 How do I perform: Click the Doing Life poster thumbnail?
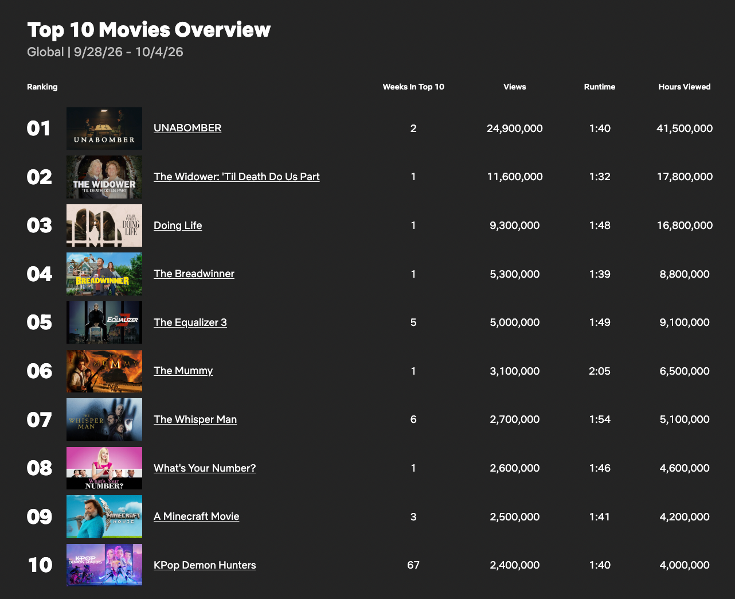104,225
